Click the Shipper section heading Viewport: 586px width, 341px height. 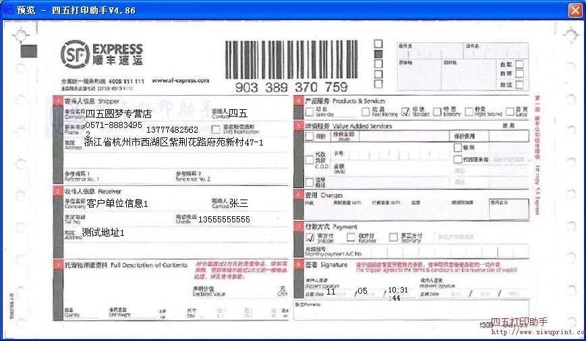coord(92,101)
